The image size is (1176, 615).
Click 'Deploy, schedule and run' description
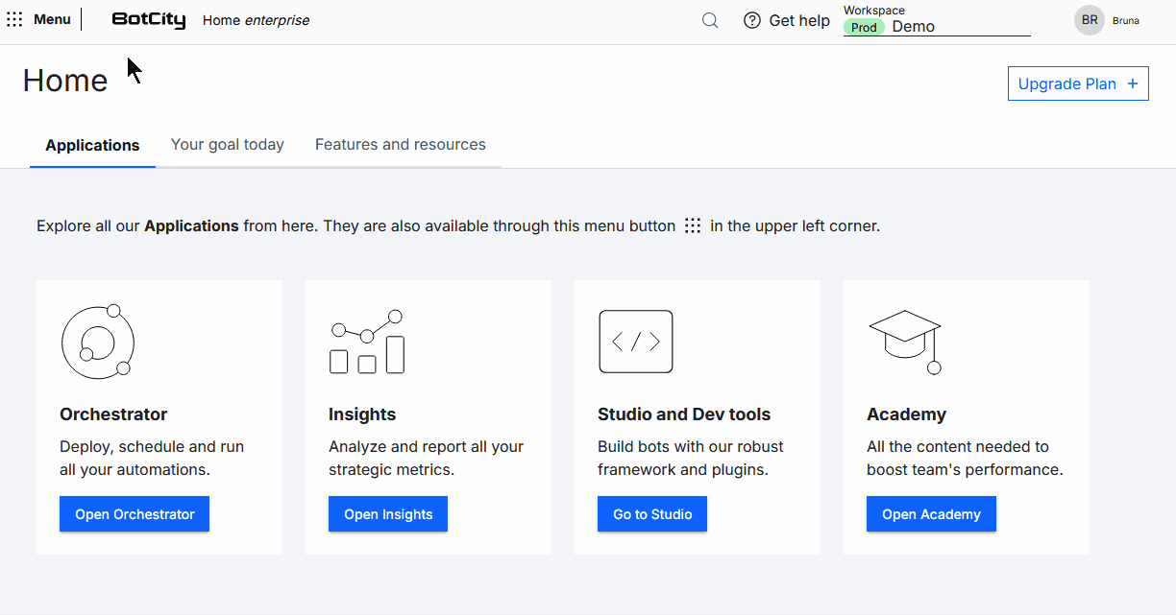point(152,447)
